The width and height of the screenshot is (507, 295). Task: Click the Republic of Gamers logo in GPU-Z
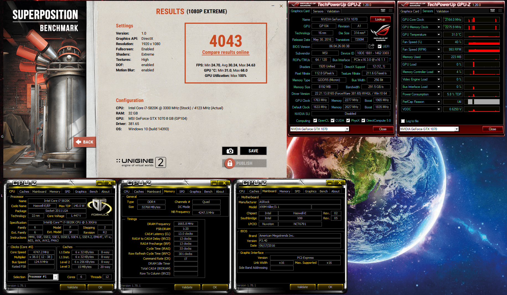(381, 33)
